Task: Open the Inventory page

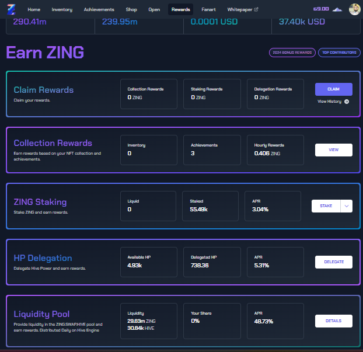Action: click(62, 9)
